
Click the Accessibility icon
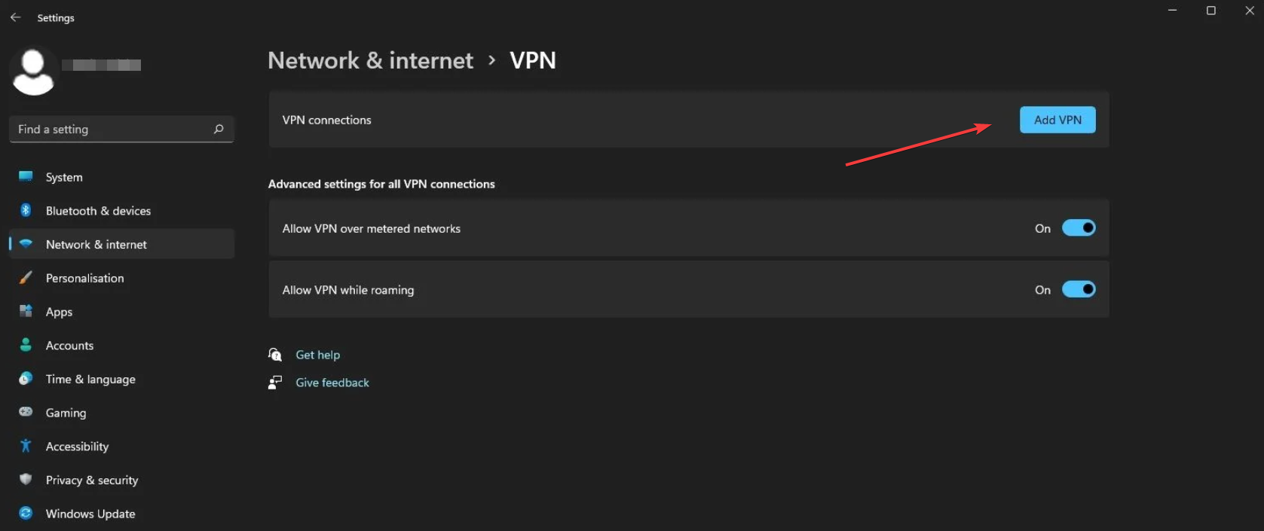click(x=26, y=446)
